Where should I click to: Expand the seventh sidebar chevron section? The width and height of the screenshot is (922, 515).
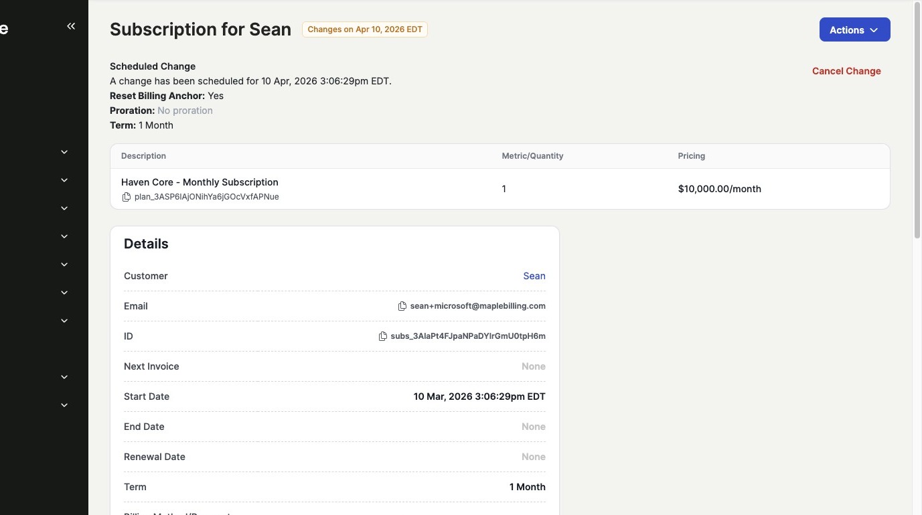pos(64,321)
